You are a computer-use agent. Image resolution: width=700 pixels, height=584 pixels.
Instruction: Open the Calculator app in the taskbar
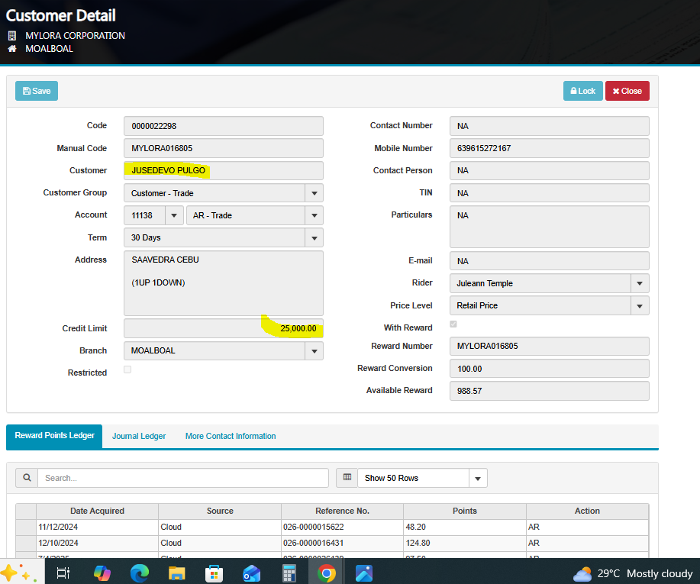click(289, 573)
